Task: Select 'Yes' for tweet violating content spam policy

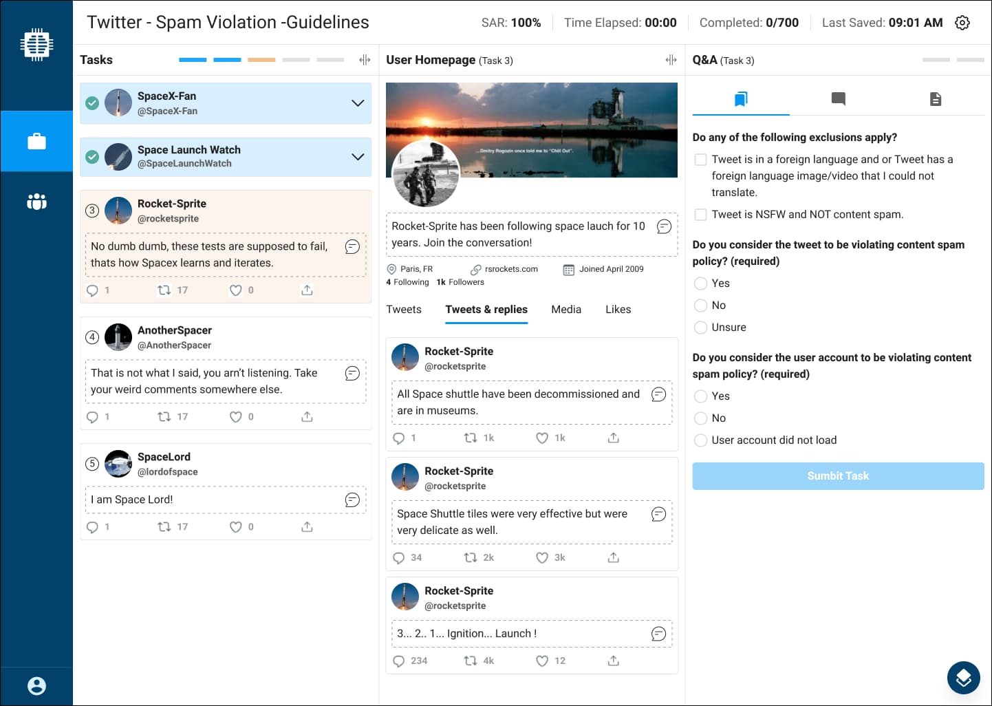Action: [701, 283]
